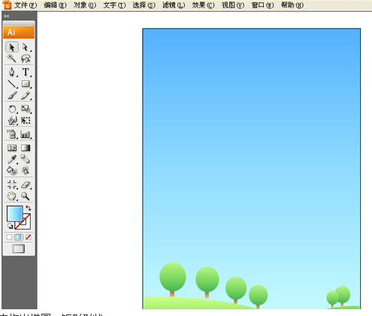
Task: Open the 编辑(E) menu
Action: 55,5
